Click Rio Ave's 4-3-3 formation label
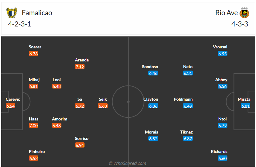Viewport: 256px width, 167px height. tap(240, 24)
